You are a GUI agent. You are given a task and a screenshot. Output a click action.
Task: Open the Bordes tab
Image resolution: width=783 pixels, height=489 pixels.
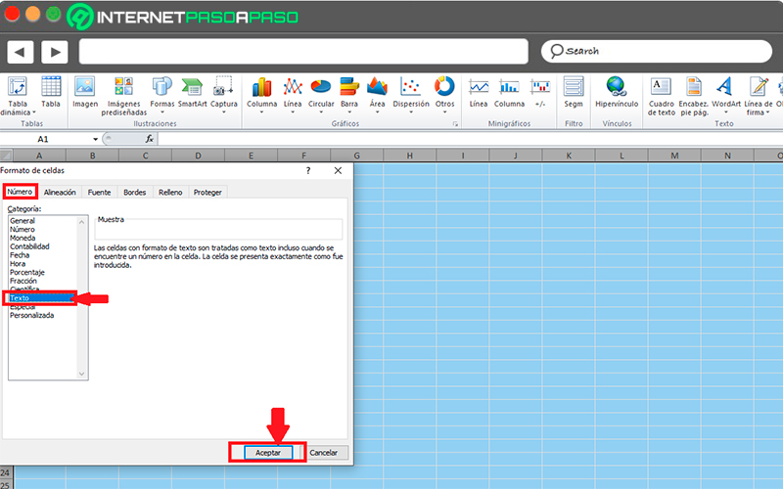point(135,192)
